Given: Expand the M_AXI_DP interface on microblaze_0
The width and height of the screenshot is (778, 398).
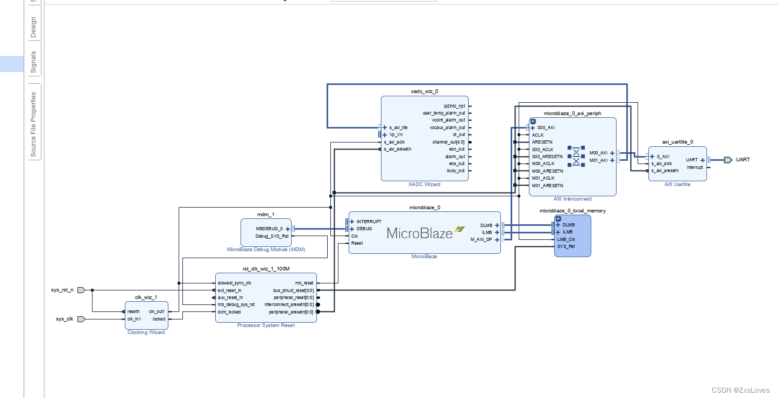Looking at the screenshot, I should tap(497, 240).
